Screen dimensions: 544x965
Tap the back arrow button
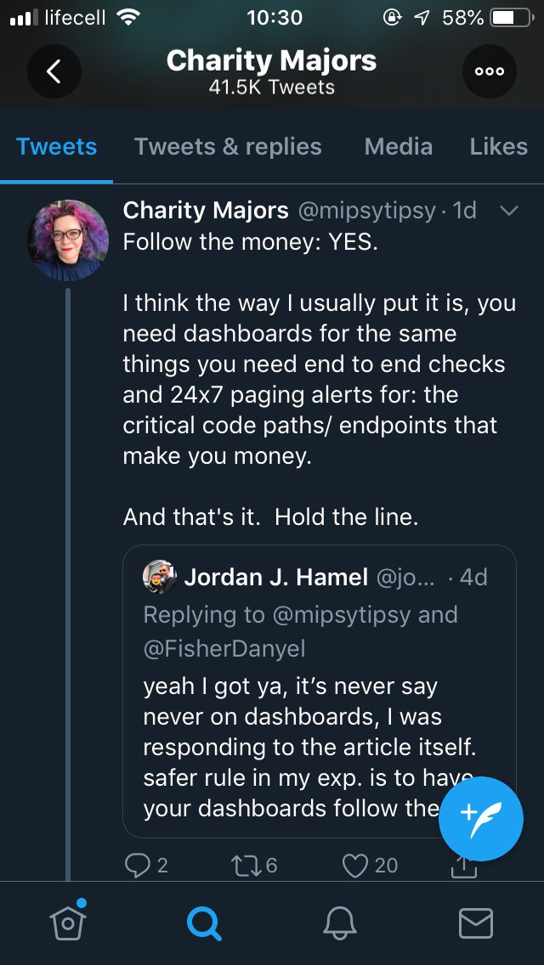[x=54, y=71]
